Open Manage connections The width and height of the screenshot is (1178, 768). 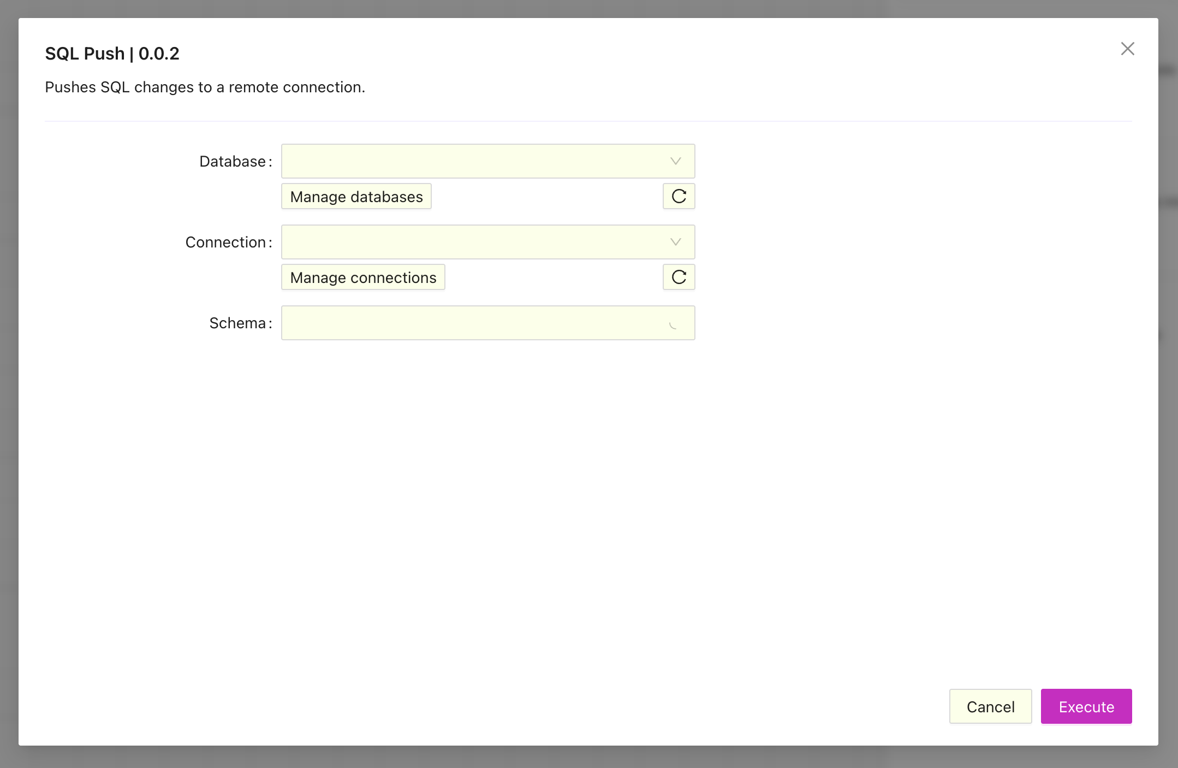(x=363, y=277)
